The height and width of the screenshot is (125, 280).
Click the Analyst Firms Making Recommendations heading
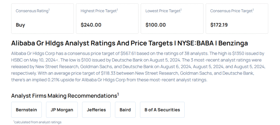64,96
